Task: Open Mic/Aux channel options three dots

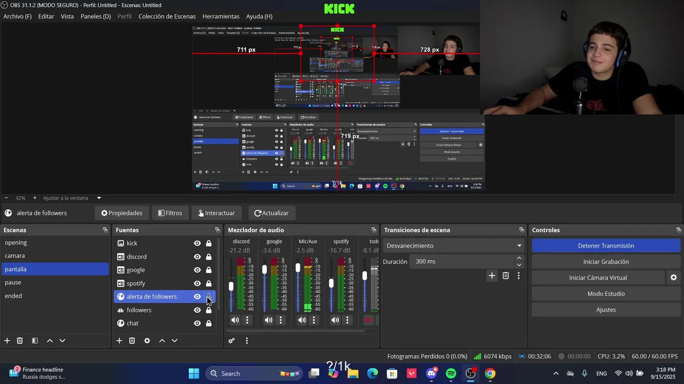Action: click(314, 320)
